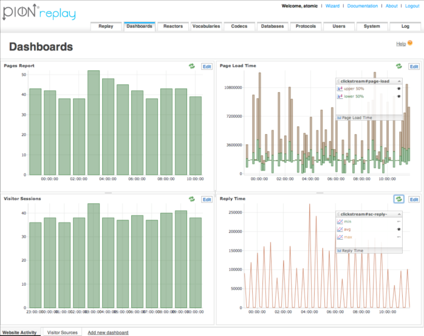Expand the Page Load Time legend footer
This screenshot has height=336, width=424.
click(x=369, y=118)
